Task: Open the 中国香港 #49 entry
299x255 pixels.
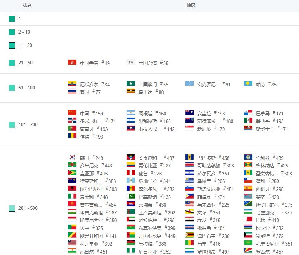Action: point(89,63)
